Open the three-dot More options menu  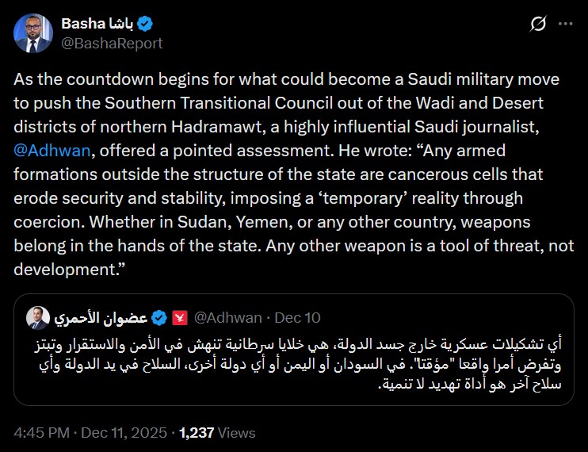pyautogui.click(x=565, y=25)
